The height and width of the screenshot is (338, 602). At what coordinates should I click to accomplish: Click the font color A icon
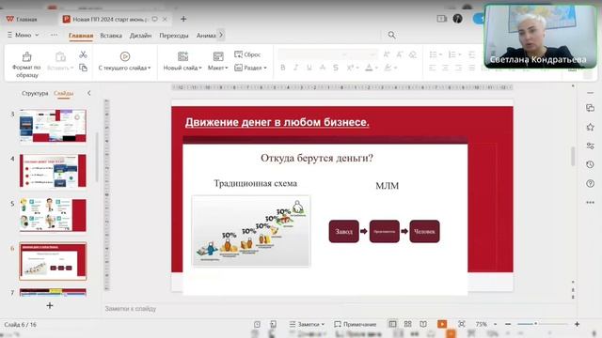pos(369,68)
